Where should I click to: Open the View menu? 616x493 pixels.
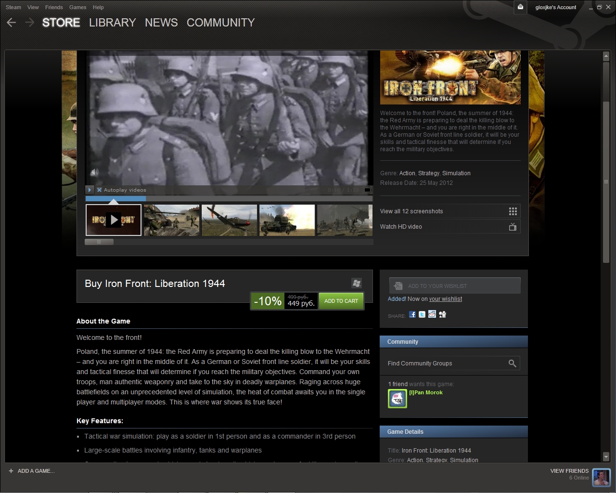[x=33, y=7]
